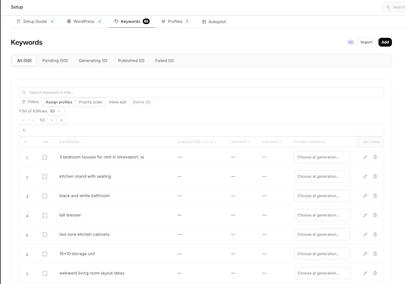Image resolution: width=405 pixels, height=284 pixels.
Task: Edit the '10×10 storage unit' keyword
Action: (x=365, y=254)
